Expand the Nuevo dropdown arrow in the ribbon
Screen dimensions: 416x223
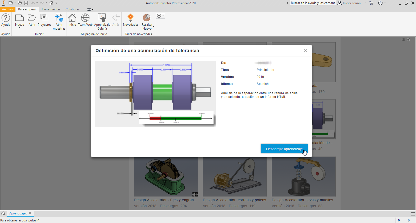point(19,28)
